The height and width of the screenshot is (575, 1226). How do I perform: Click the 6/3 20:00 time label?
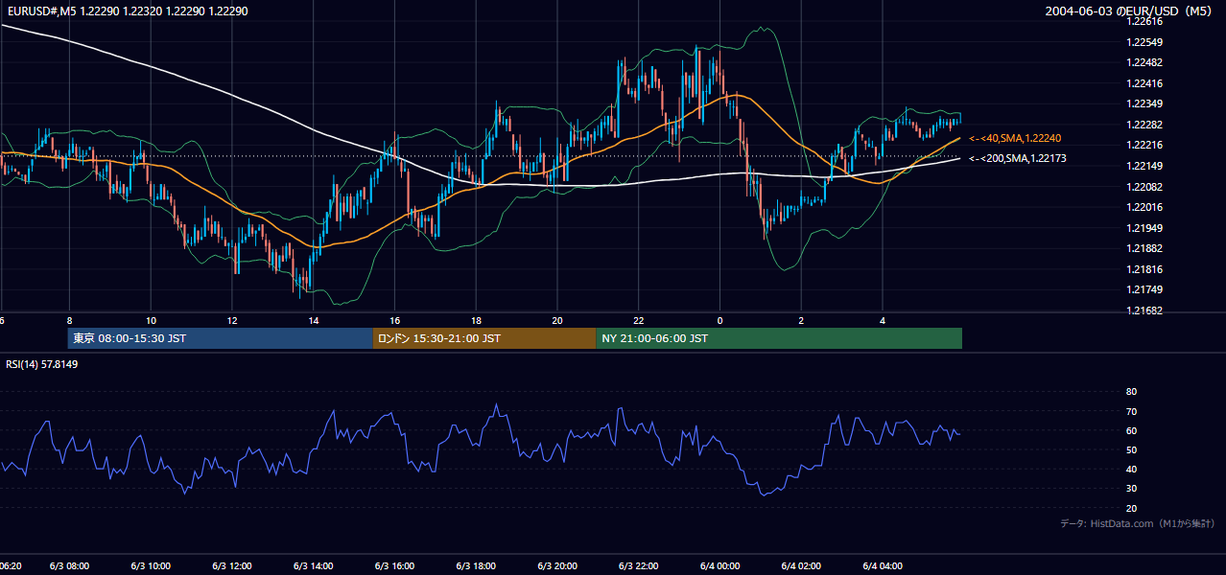[x=557, y=566]
